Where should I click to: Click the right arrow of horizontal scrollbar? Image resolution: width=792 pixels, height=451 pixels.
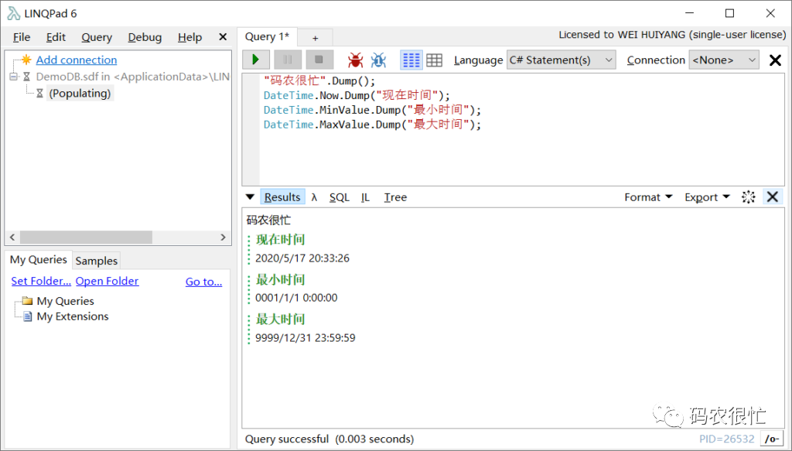[224, 237]
